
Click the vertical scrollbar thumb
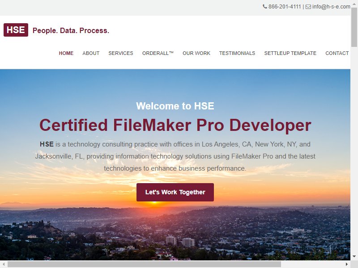pos(354,27)
